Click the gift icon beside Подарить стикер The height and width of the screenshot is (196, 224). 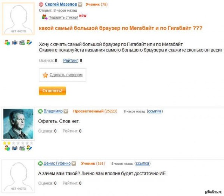click(45, 17)
